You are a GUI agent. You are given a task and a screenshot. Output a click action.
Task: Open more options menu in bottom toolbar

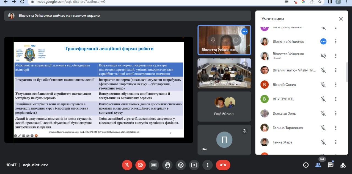click(x=208, y=165)
